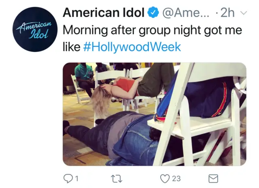Image resolution: width=259 pixels, height=188 pixels.
Task: Open the @Ame... handle link
Action: (186, 13)
